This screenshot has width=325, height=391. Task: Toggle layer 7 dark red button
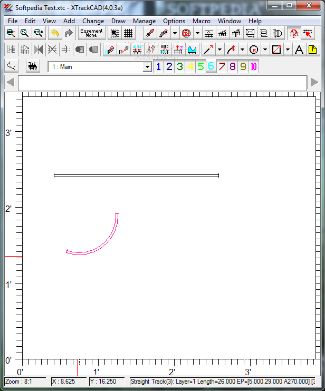click(222, 66)
